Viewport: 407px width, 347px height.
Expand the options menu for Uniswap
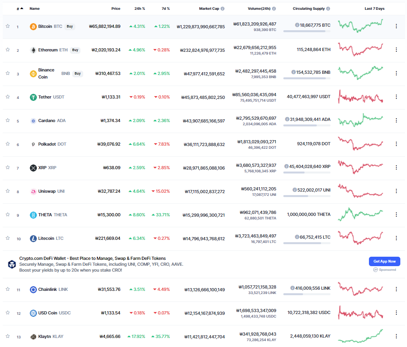click(396, 191)
